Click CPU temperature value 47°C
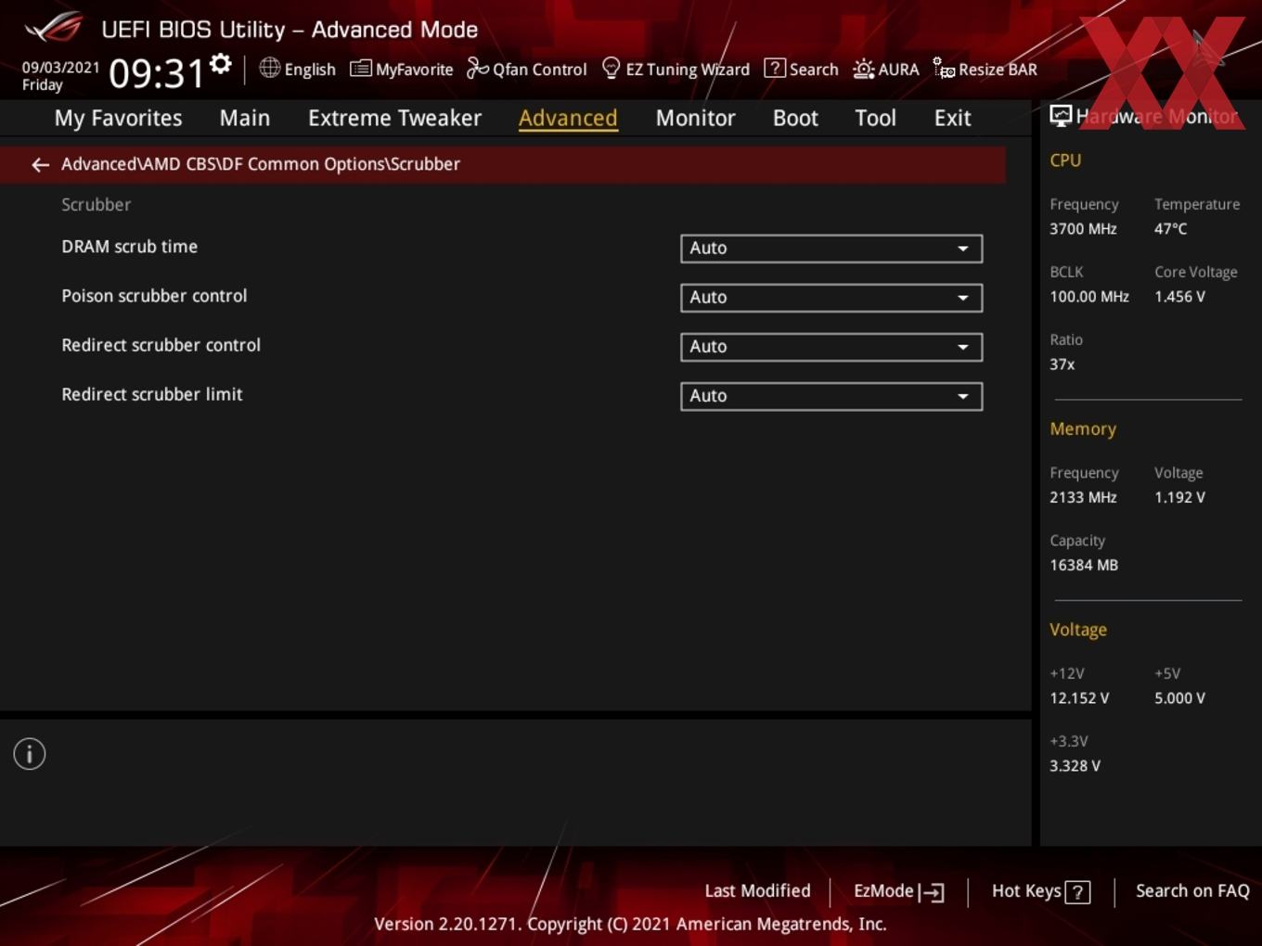 (1170, 228)
